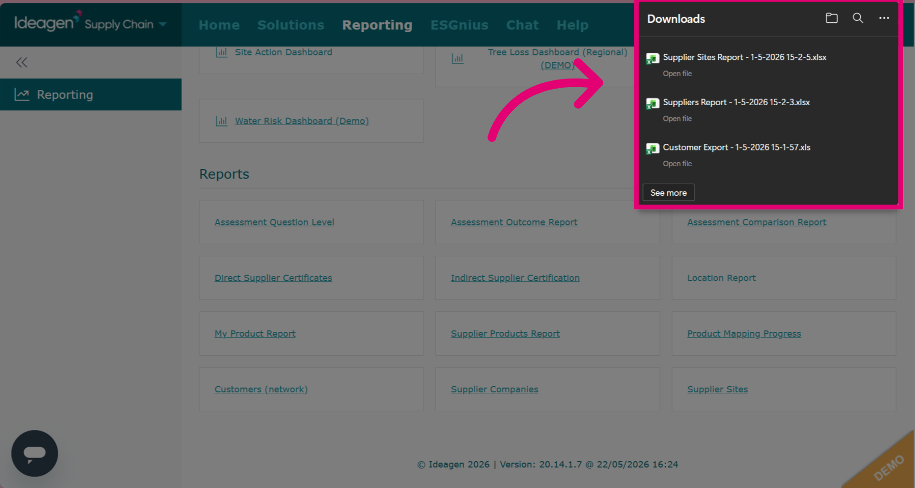Open Water Risk Dashboard (Demo) link

[302, 121]
